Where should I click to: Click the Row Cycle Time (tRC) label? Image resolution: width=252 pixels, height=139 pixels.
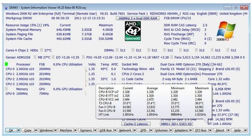[x=180, y=43]
